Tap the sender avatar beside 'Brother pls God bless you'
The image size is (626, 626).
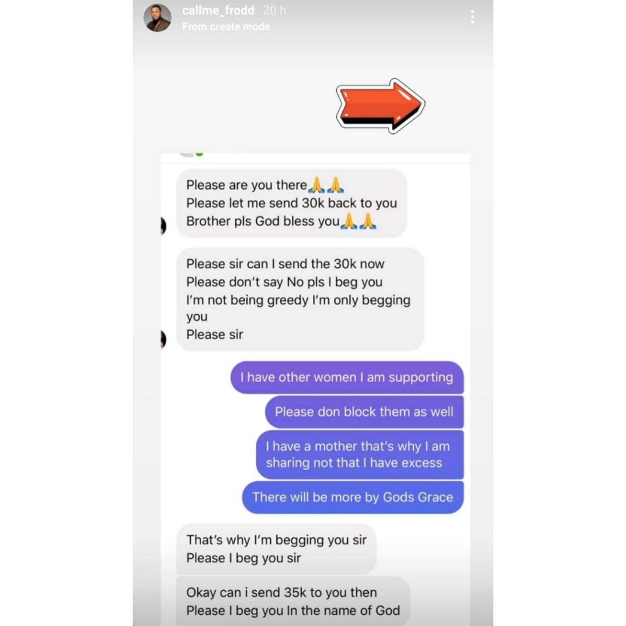[163, 226]
